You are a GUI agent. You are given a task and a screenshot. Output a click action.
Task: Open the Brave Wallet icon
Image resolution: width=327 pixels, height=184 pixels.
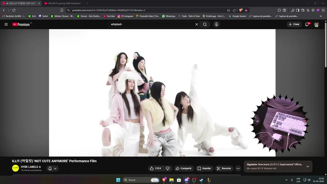click(x=303, y=10)
